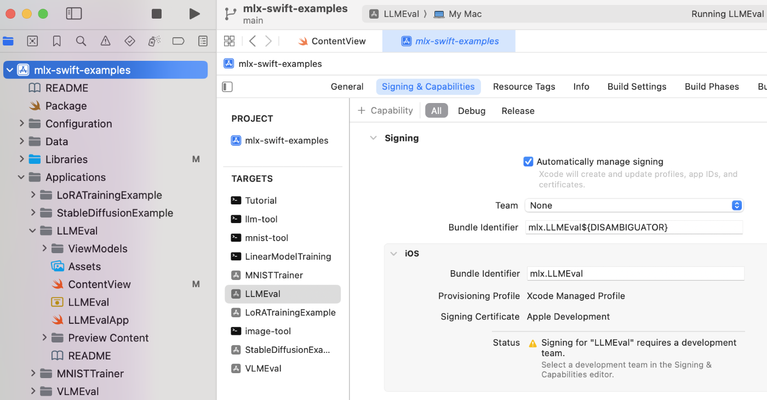
Task: Go forward with the right chevron
Action: click(x=268, y=41)
